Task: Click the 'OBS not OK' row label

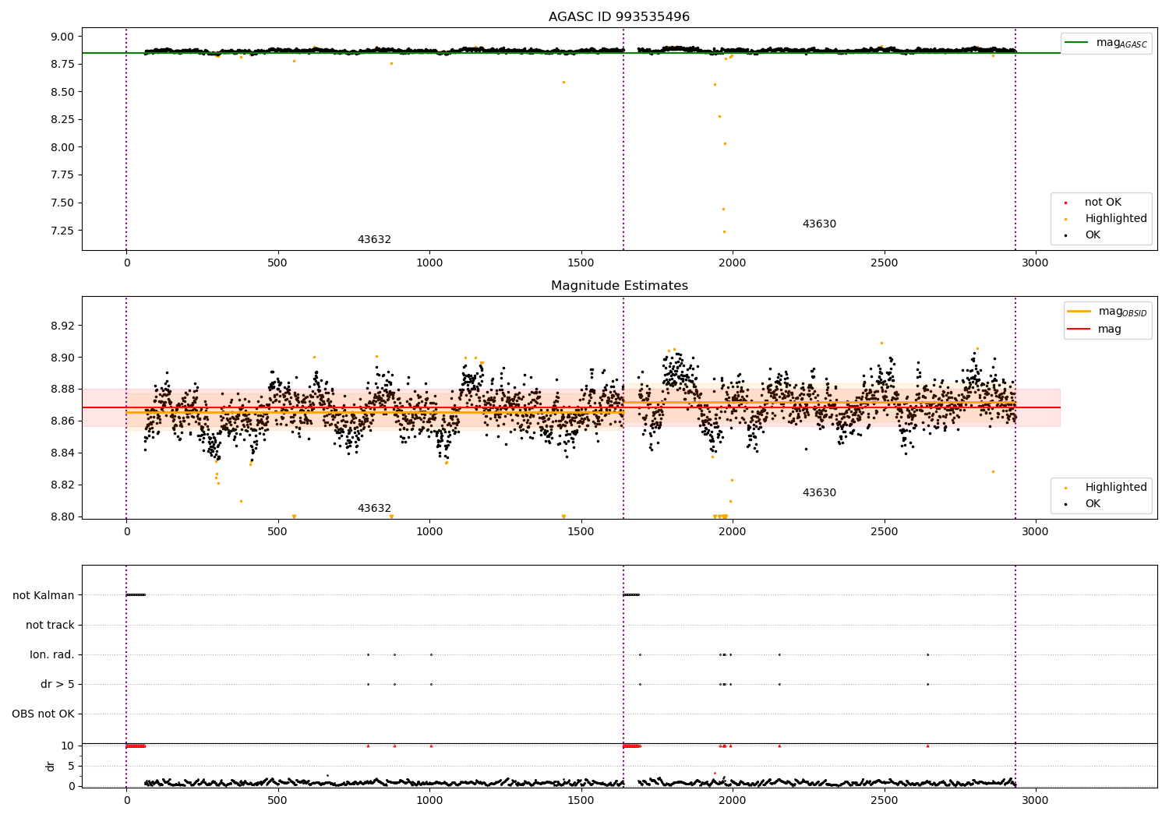Action: tap(43, 714)
